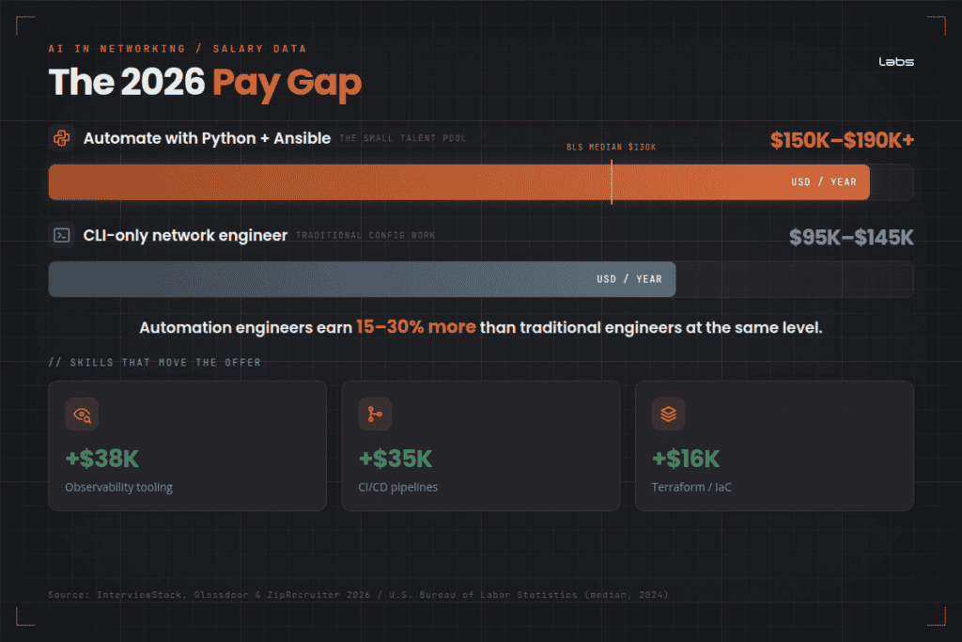Image resolution: width=962 pixels, height=642 pixels.
Task: Click 'Automate with Python + Ansible' heading
Action: click(207, 138)
